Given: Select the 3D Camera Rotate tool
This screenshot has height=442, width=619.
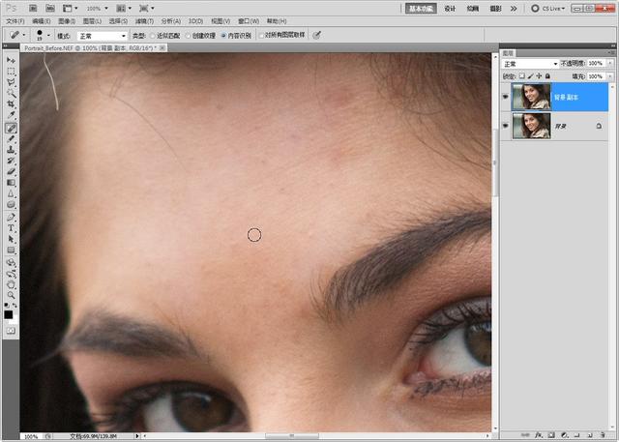Looking at the screenshot, I should click(11, 274).
